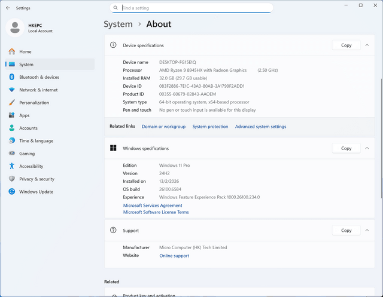Click System in the breadcrumb
The width and height of the screenshot is (383, 297).
(118, 24)
